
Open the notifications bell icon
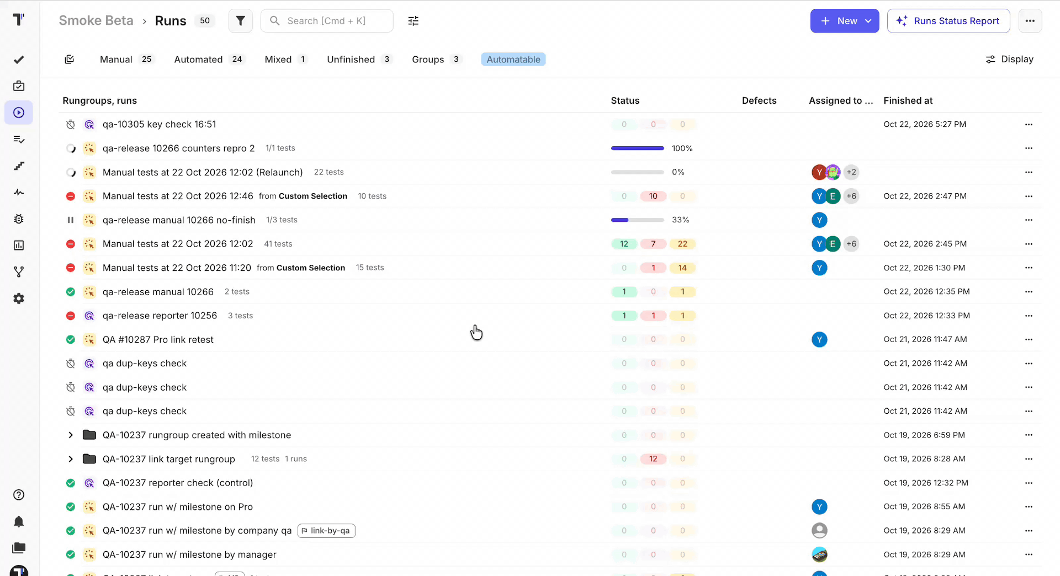pos(19,521)
